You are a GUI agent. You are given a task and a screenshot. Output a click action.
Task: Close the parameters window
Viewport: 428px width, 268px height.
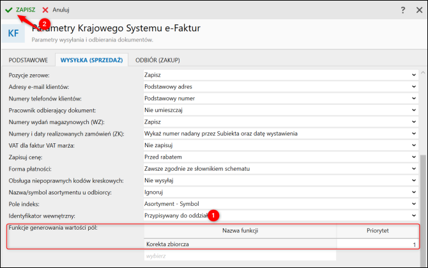(x=418, y=10)
